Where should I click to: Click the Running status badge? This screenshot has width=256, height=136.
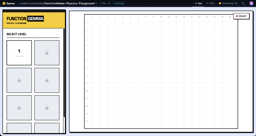tap(119, 3)
